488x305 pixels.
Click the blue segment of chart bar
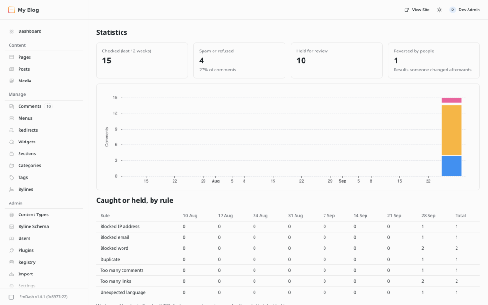click(451, 166)
